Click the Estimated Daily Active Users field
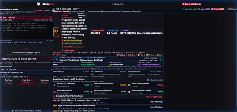Image resolution: width=237 pixels, height=112 pixels. click(26, 75)
